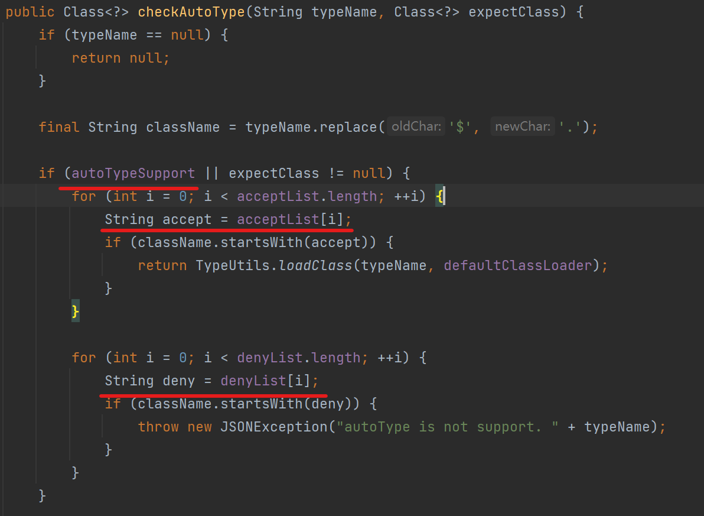Click the 'throw' keyword
The height and width of the screenshot is (516, 704).
[158, 427]
